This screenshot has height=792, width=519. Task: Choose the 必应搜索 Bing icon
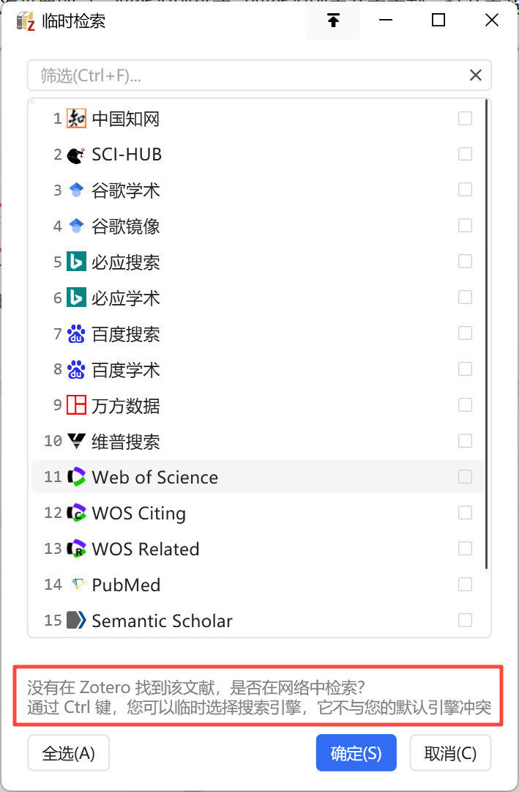pos(76,262)
